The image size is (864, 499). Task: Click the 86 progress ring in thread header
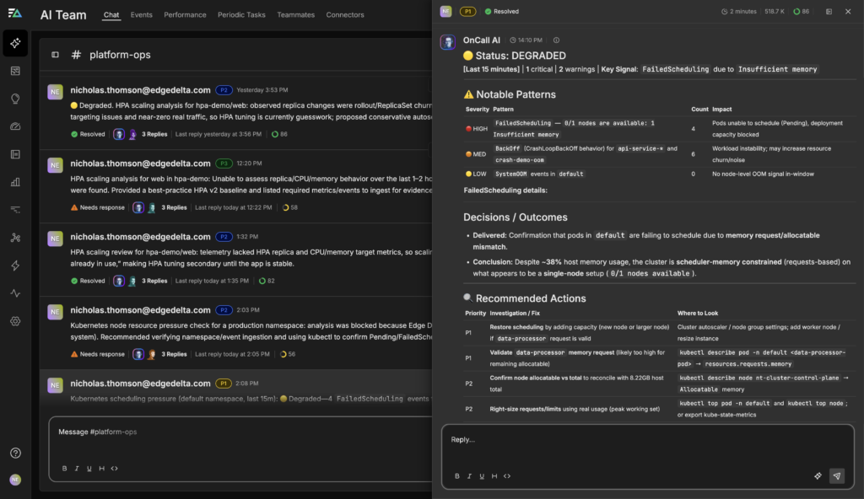pos(801,12)
